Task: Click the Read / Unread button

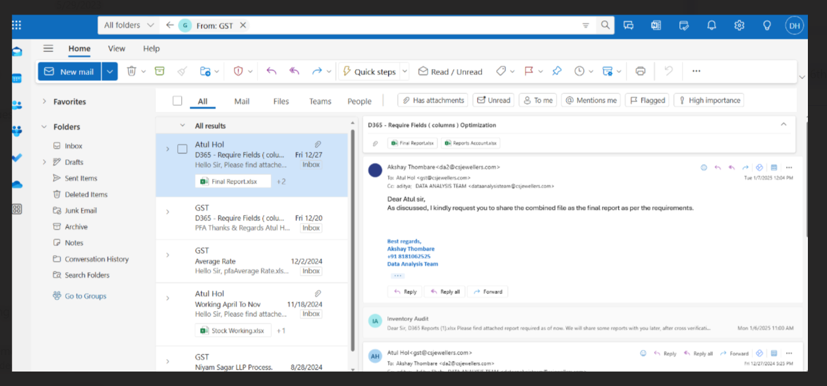Action: (450, 72)
